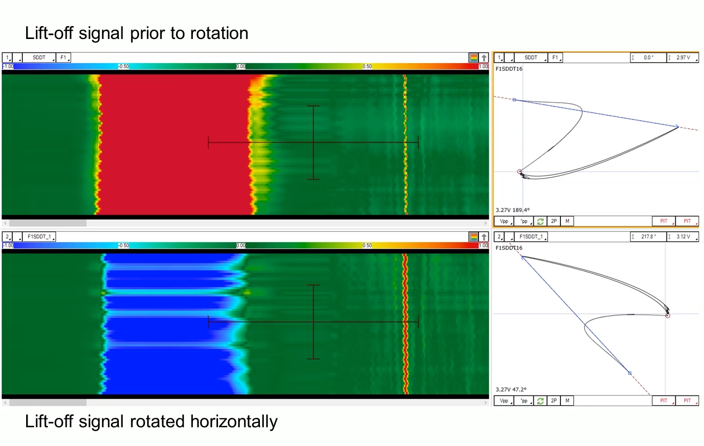Screen dimensions: 704x446
Task: Click bottom C-scan color scale bar
Action: tap(245, 245)
